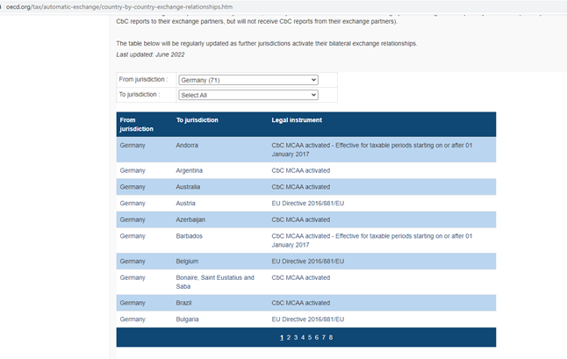The height and width of the screenshot is (359, 567).
Task: Click the Bulgaria row in the table
Action: (x=306, y=320)
